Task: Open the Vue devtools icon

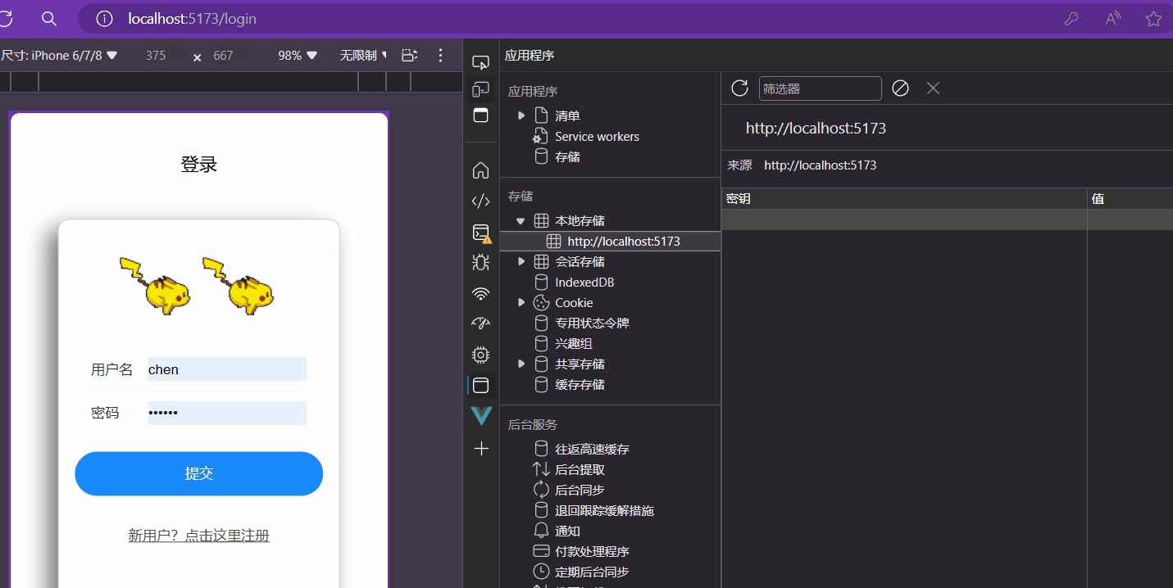Action: pyautogui.click(x=481, y=416)
